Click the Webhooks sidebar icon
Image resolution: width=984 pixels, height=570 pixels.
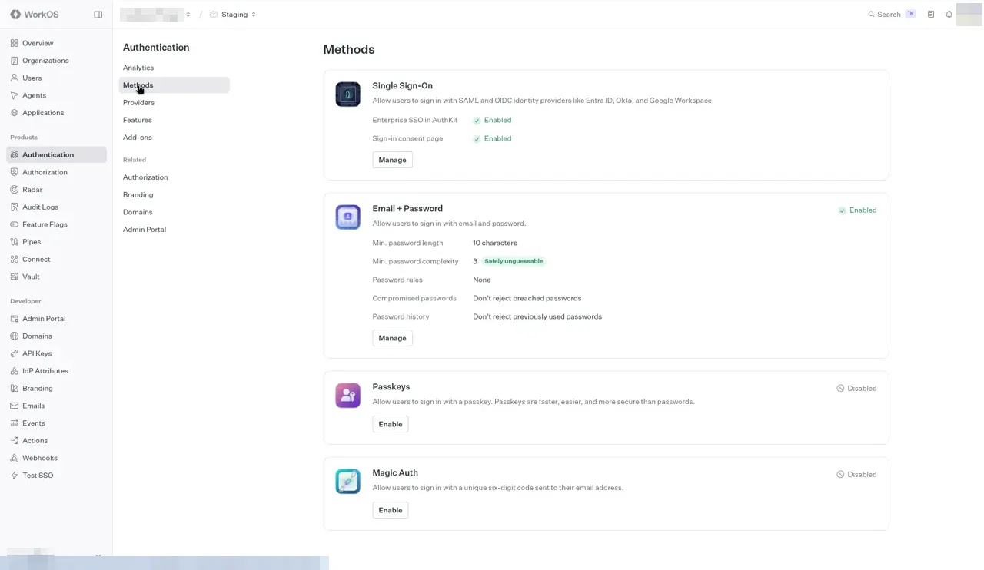(15, 458)
